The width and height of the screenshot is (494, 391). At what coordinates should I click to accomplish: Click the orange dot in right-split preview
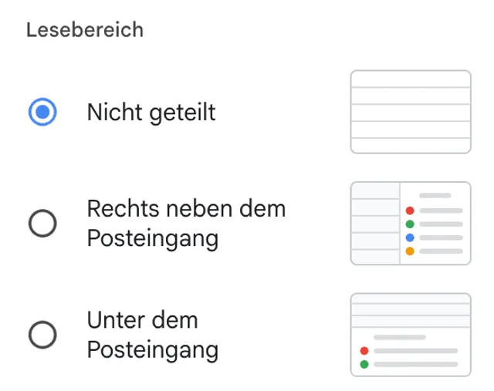coord(410,251)
